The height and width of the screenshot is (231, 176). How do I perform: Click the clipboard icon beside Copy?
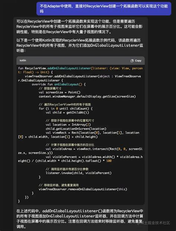coord(132,61)
